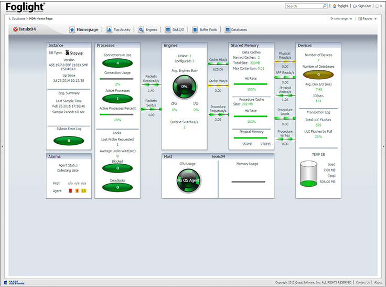Click the Procedure Requests/s flow
The width and height of the screenshot is (386, 287).
[x=218, y=114]
